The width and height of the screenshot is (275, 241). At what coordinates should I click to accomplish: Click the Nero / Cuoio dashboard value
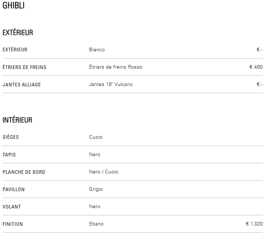103,172
